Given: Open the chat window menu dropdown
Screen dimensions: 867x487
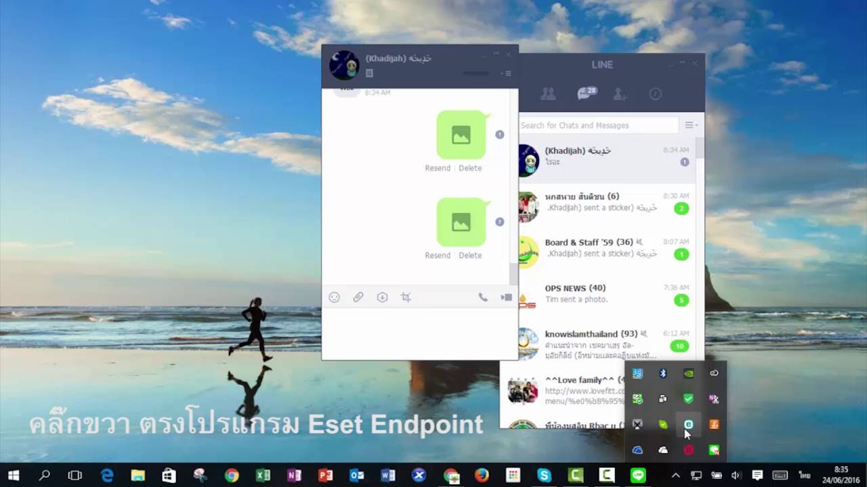Looking at the screenshot, I should (x=506, y=73).
